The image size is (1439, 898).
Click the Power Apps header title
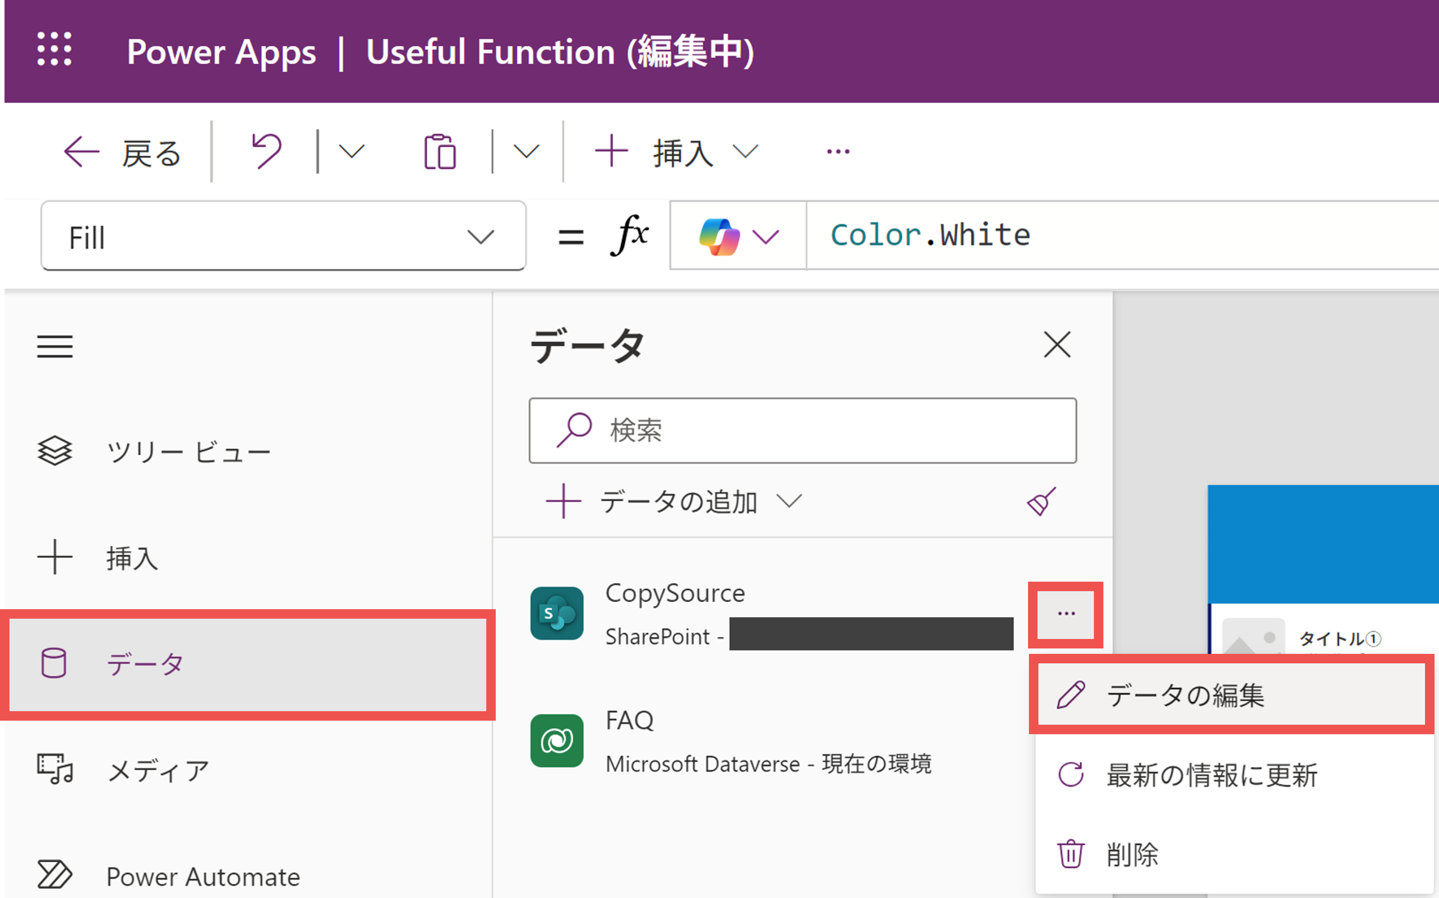coord(221,52)
